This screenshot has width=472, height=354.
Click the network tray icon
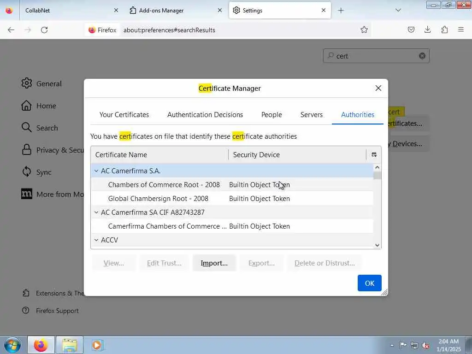(414, 345)
